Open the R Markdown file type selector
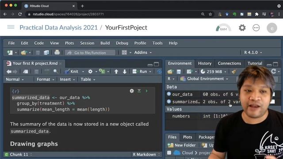Viewport: 283px width, 159px height. pyautogui.click(x=146, y=155)
